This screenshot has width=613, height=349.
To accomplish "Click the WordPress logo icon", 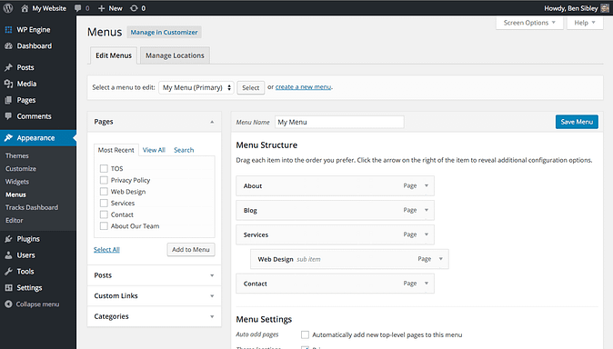I will pyautogui.click(x=8, y=8).
